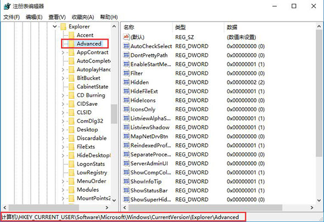Click the Hidden data 0x00000002 (2)

(x=245, y=82)
